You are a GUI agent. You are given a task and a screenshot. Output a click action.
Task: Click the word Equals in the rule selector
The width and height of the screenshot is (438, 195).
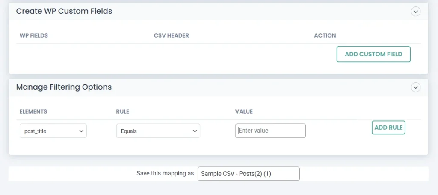(x=129, y=131)
